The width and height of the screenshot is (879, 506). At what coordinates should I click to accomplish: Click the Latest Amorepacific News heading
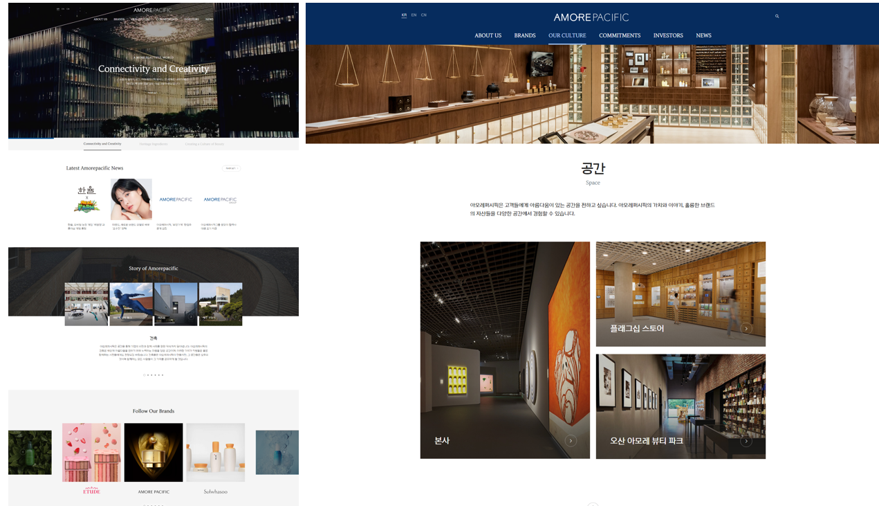[x=95, y=168]
